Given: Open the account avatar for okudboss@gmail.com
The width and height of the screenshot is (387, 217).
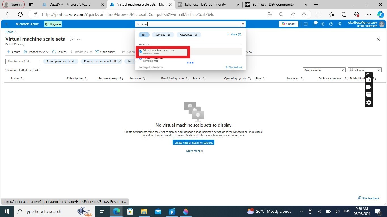Looking at the screenshot, I should tap(382, 24).
